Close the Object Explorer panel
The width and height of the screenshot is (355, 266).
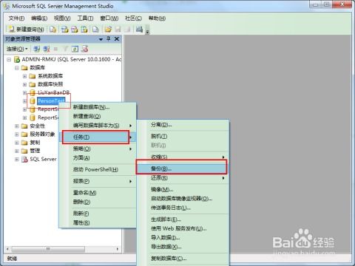click(117, 38)
